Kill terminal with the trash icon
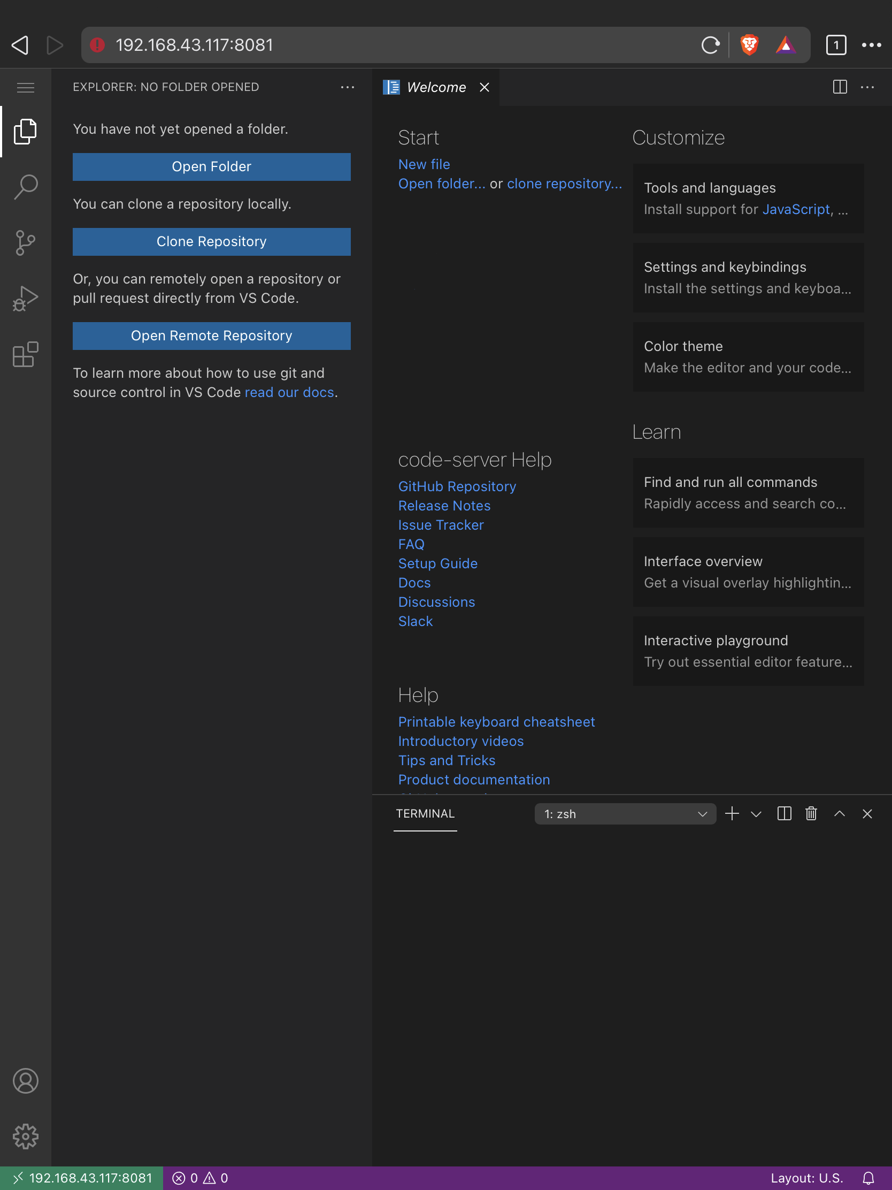Screen dimensions: 892x1190 point(811,813)
